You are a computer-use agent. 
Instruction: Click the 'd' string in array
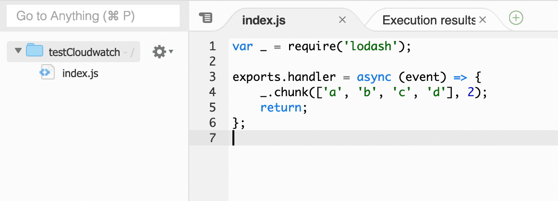click(x=436, y=92)
